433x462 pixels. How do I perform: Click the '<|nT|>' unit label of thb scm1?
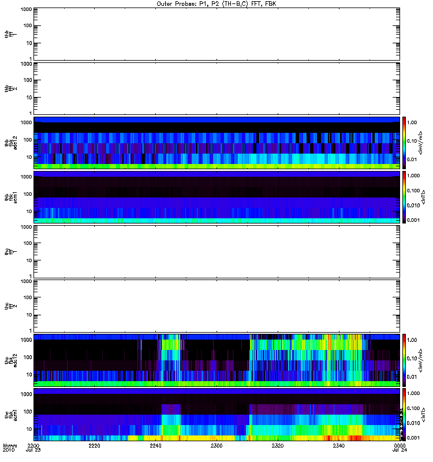424,197
